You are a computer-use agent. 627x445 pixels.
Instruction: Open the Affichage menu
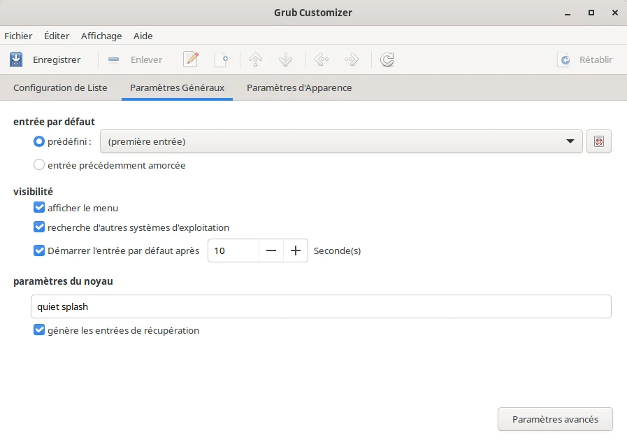(101, 36)
